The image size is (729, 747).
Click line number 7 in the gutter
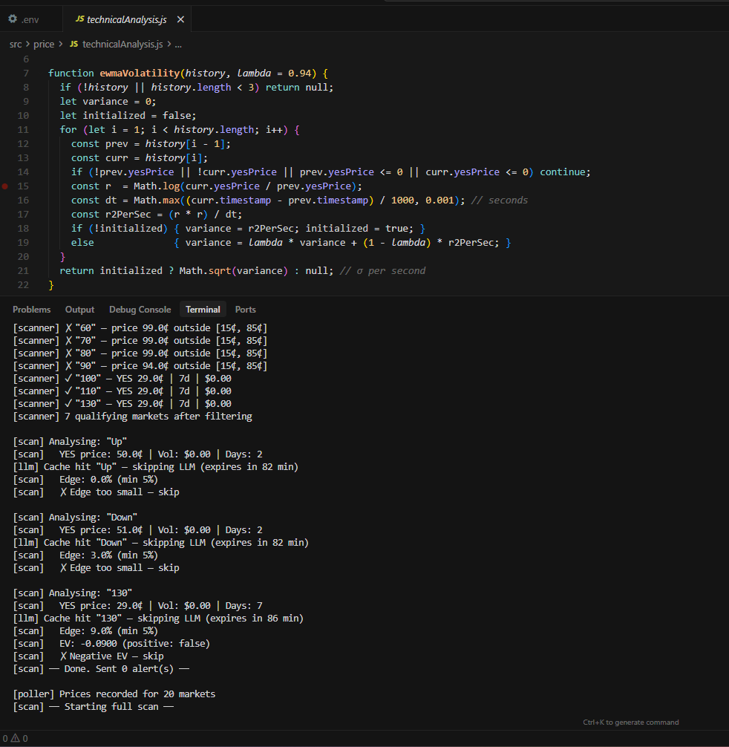pos(26,74)
